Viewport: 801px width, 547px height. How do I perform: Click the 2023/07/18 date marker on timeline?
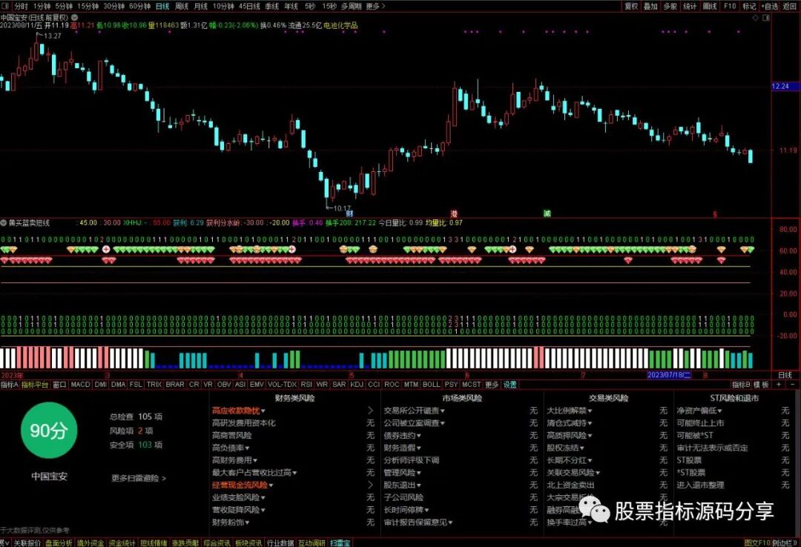[669, 375]
